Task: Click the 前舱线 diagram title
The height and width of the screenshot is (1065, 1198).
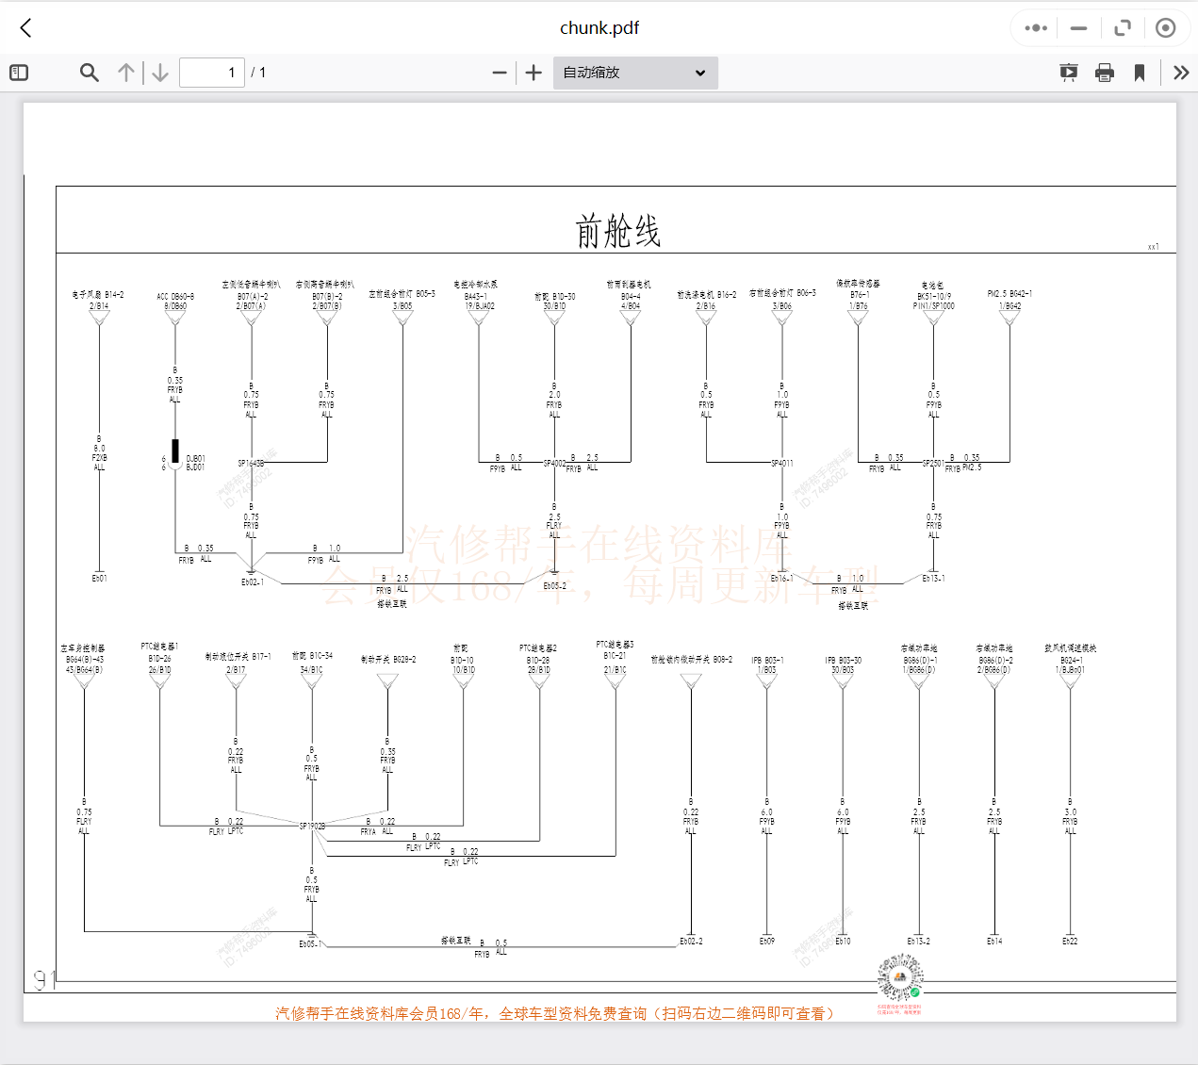Action: (617, 231)
